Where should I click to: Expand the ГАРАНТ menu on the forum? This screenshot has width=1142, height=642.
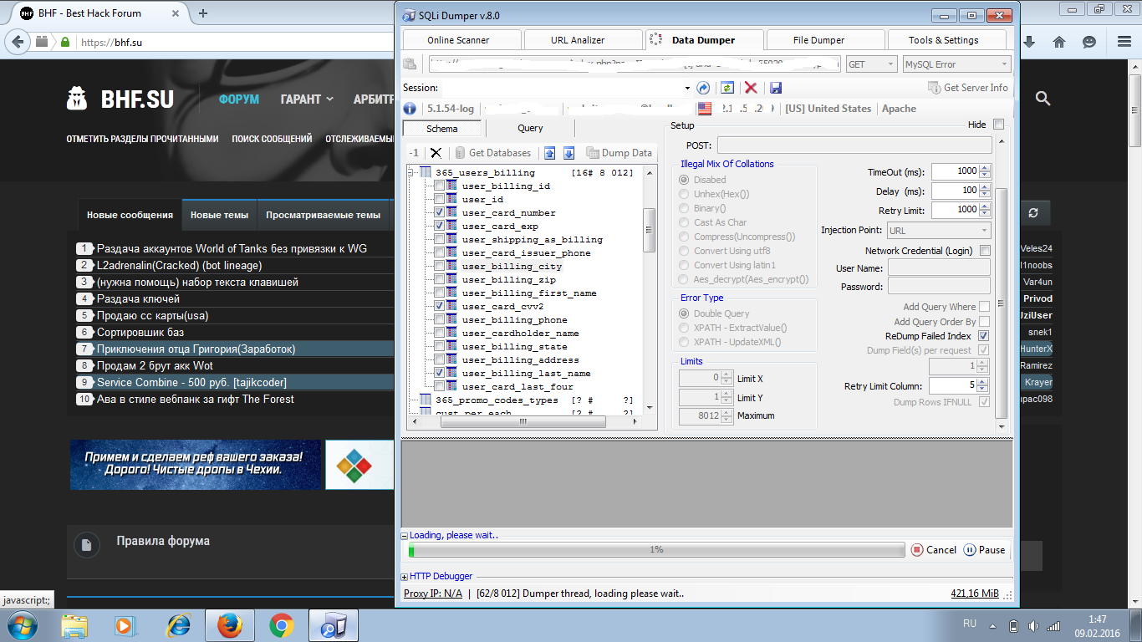306,99
